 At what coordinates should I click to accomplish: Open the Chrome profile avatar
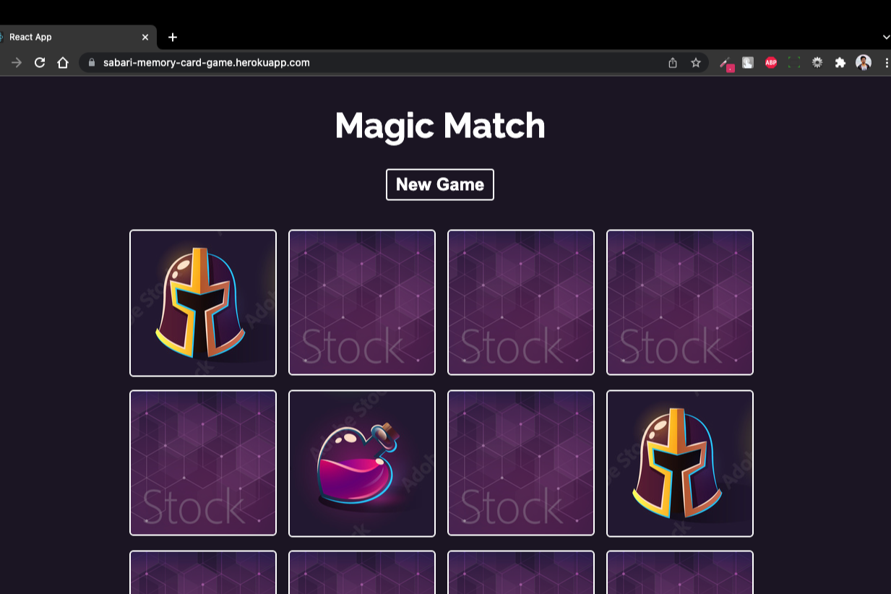864,63
